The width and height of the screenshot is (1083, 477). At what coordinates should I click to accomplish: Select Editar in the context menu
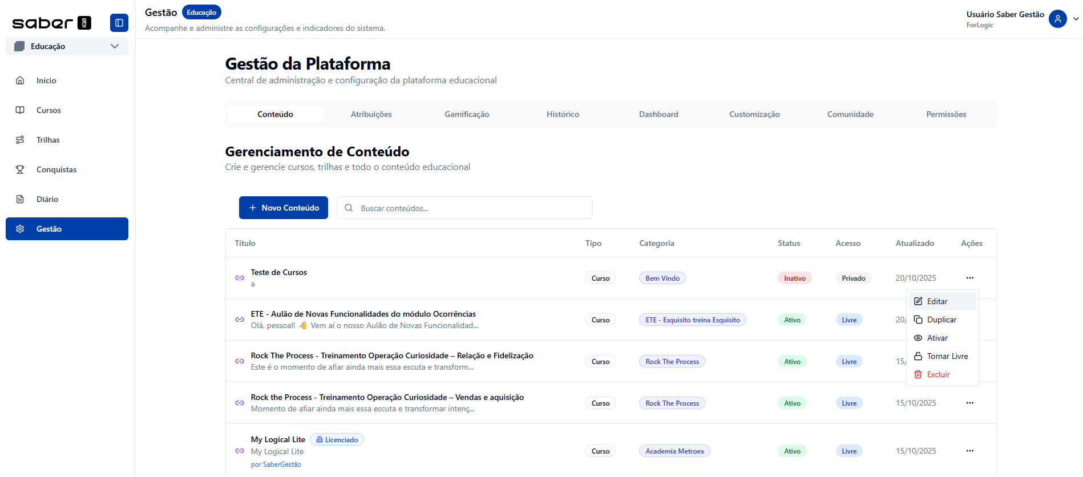pos(937,301)
